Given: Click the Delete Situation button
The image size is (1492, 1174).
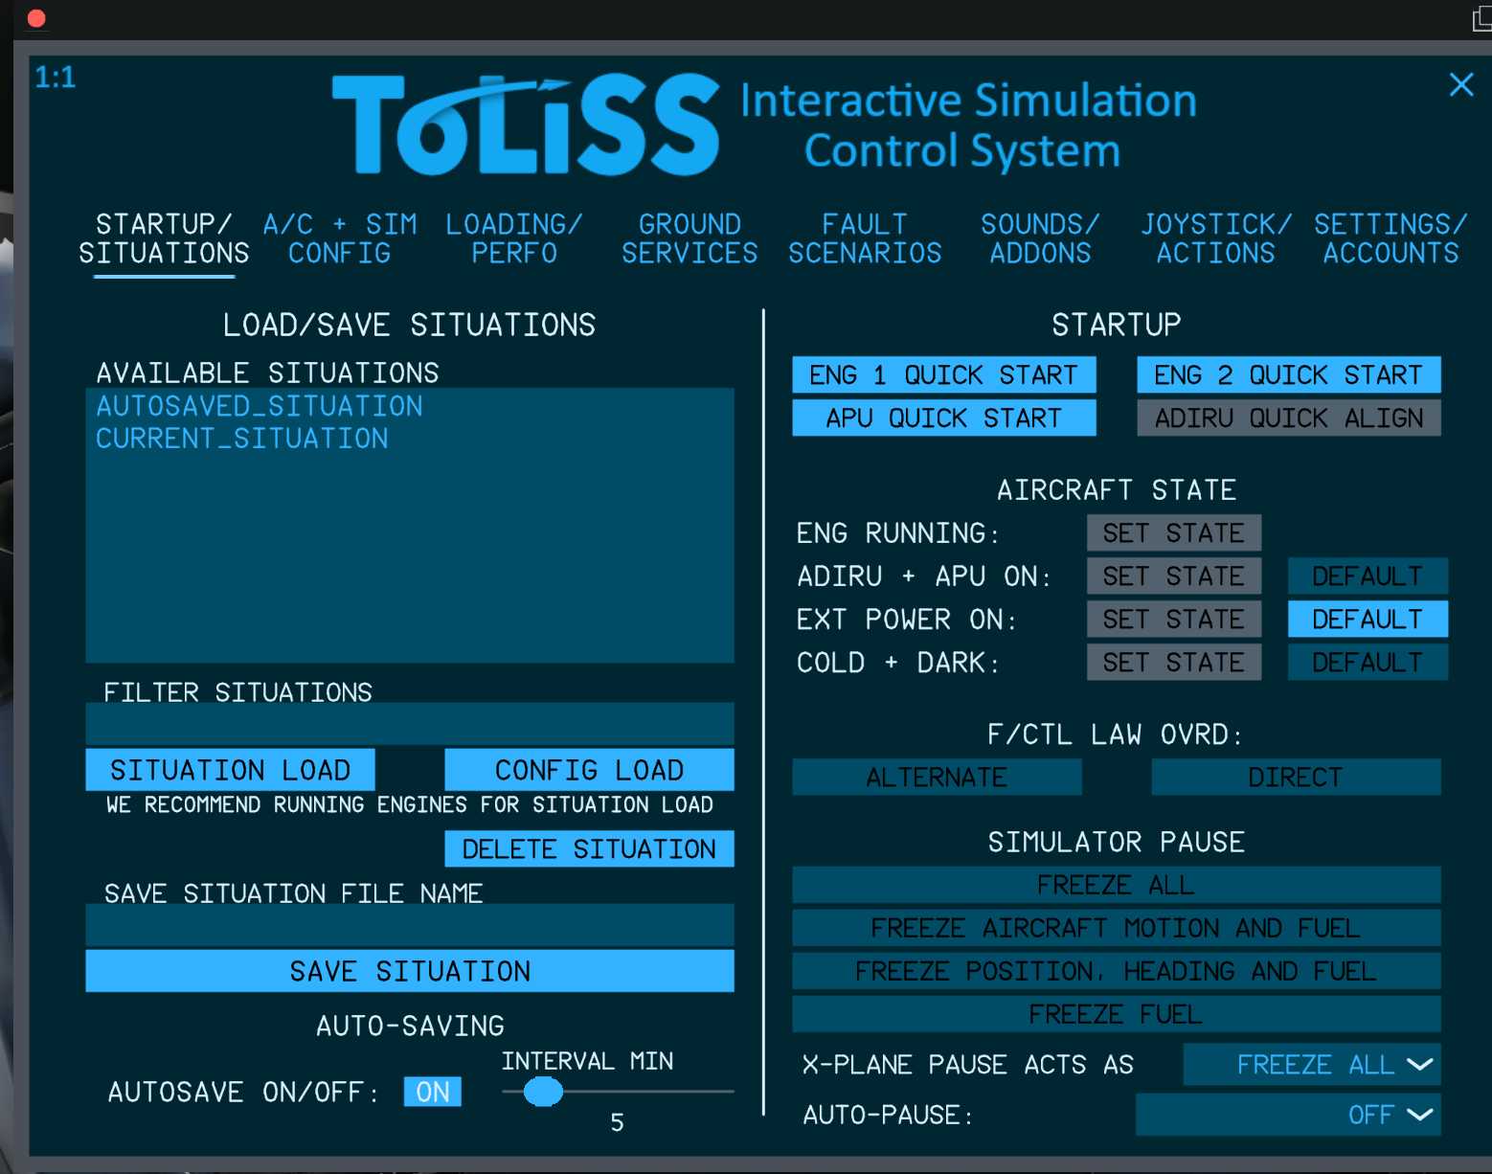Looking at the screenshot, I should pyautogui.click(x=589, y=848).
